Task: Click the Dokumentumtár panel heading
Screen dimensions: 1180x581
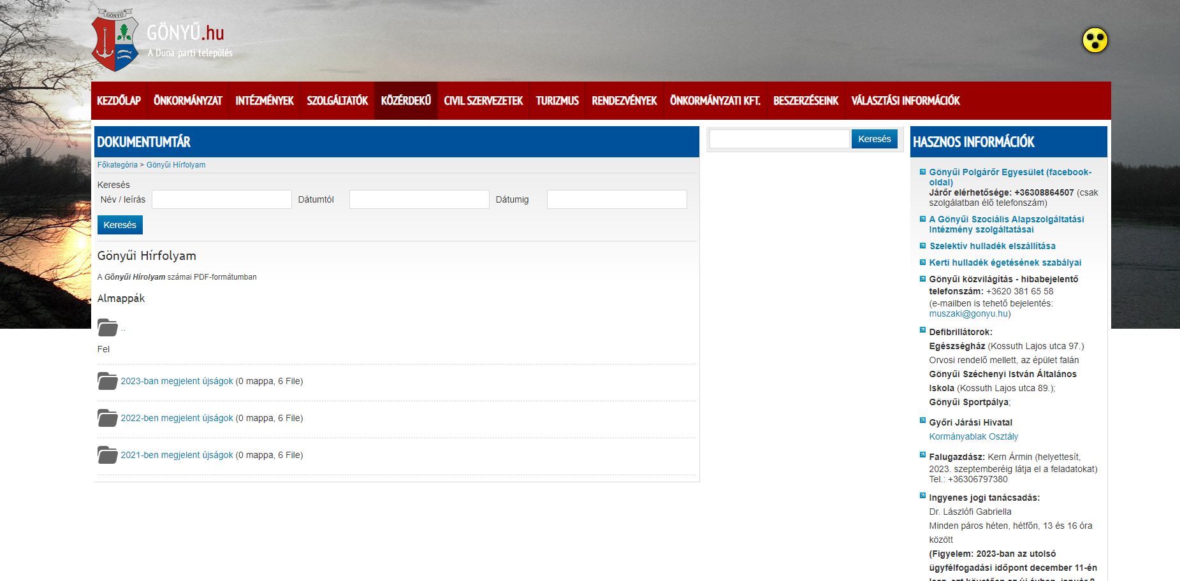Action: 144,142
